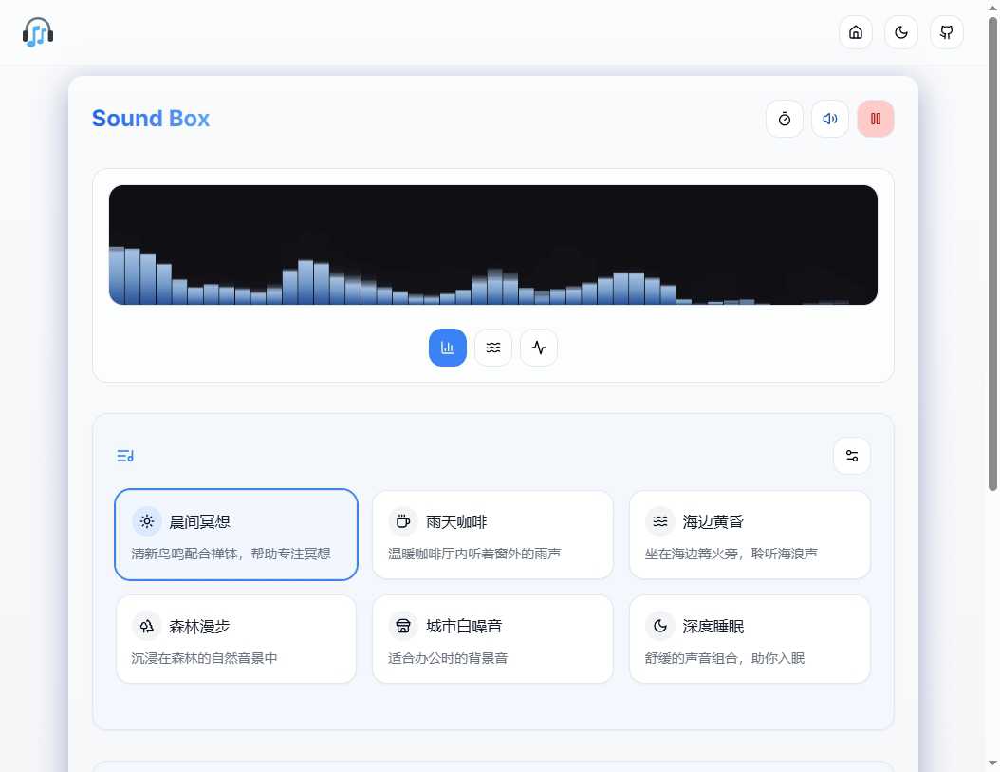Click the playlist icon above the presets
Screen dimensions: 1000x772
coord(124,456)
